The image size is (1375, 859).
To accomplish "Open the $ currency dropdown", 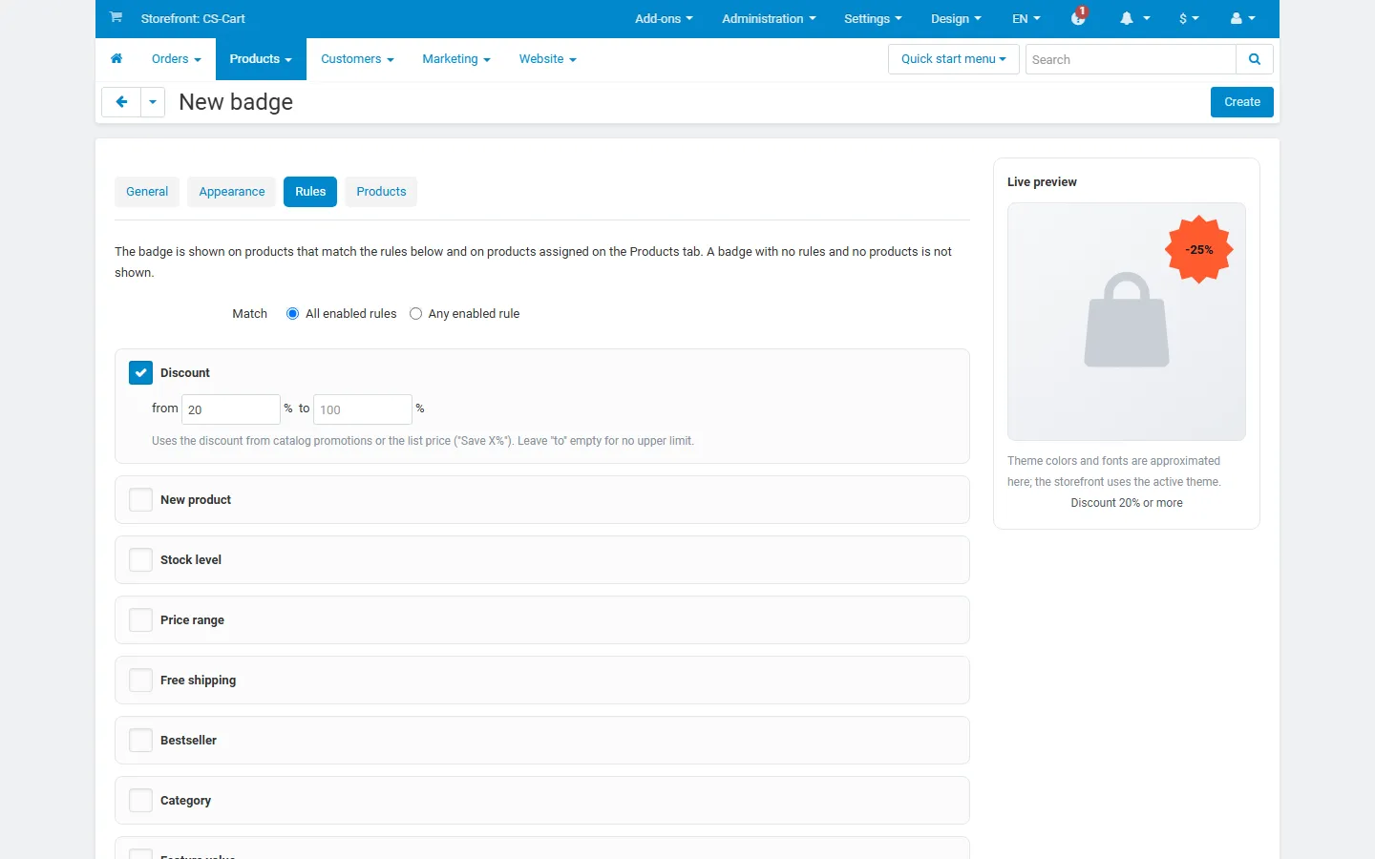I will tap(1189, 19).
